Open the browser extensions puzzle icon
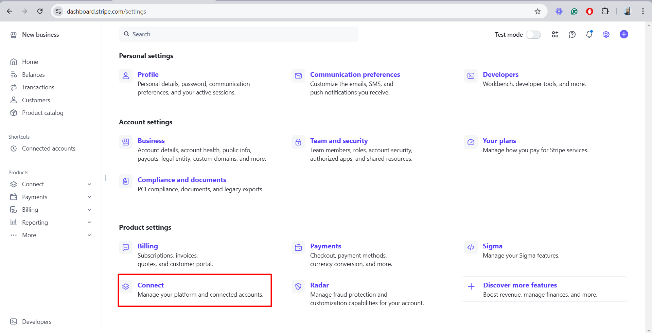Image resolution: width=652 pixels, height=333 pixels. 605,11
